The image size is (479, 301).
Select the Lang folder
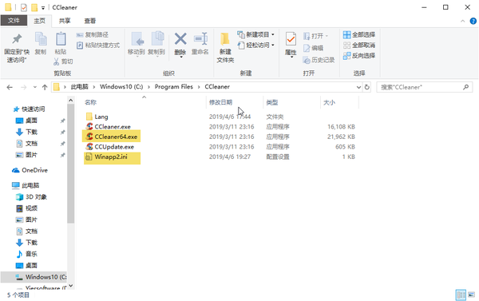tap(97, 117)
